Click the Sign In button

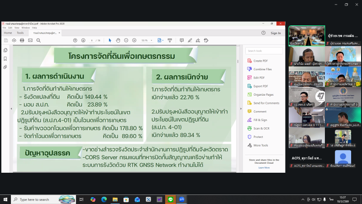coord(276,33)
